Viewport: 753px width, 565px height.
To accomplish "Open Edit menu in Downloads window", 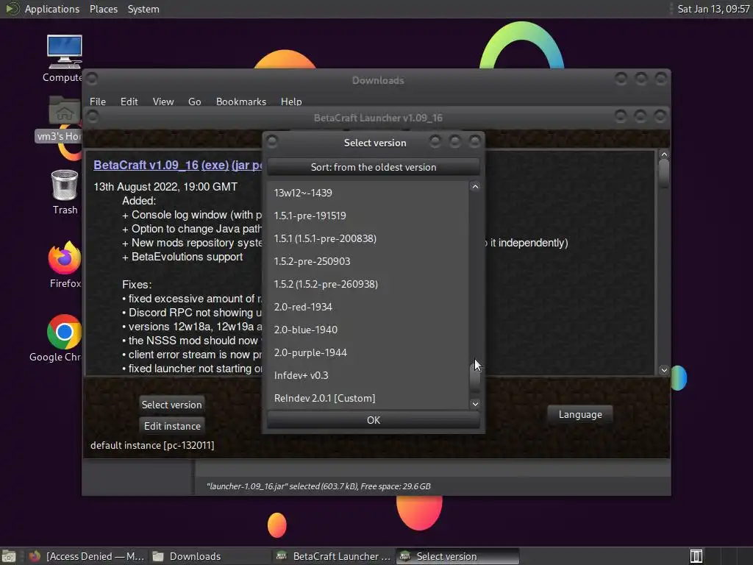I will click(129, 102).
